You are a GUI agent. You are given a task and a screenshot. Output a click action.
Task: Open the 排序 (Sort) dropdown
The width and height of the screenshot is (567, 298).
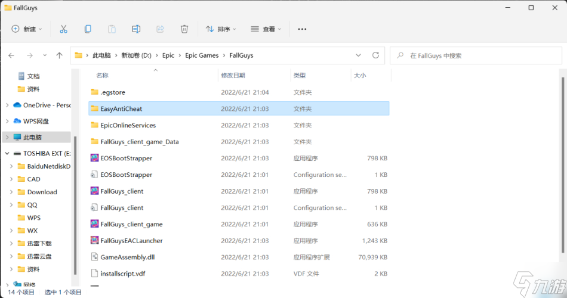click(221, 29)
